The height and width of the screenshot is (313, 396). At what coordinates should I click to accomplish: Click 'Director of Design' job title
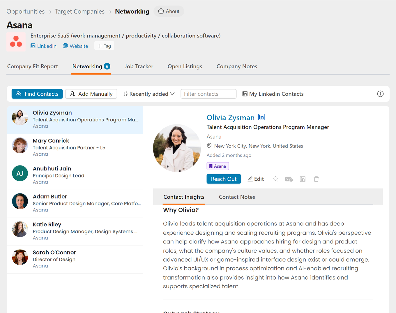click(x=54, y=259)
